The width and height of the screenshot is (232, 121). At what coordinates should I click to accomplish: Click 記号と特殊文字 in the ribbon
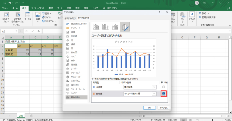[x=207, y=17]
